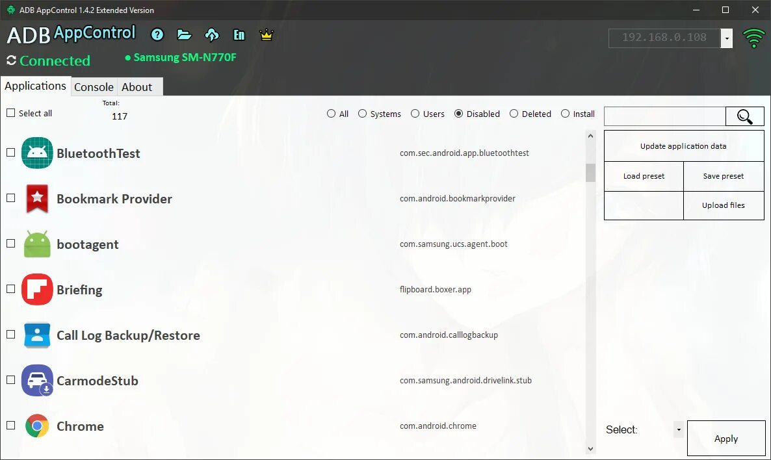This screenshot has height=460, width=771.
Task: Select the bootagent app name
Action: (88, 245)
